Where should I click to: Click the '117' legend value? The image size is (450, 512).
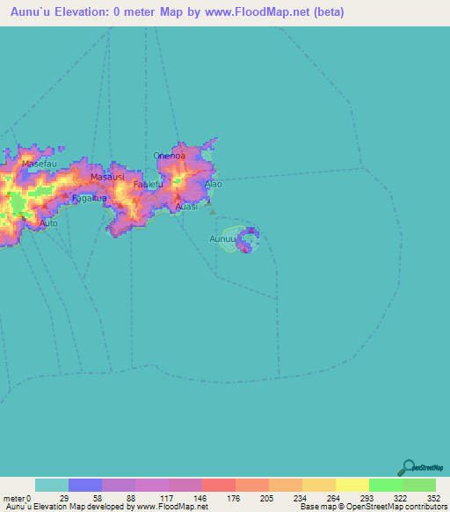167,499
